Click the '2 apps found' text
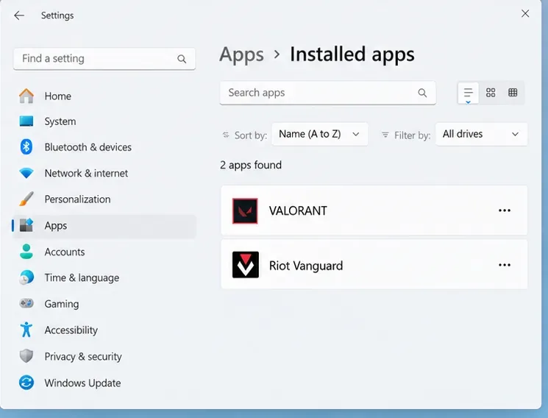This screenshot has width=548, height=418. coord(251,165)
